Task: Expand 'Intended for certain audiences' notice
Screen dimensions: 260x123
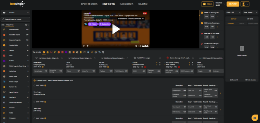Action: pos(131,19)
